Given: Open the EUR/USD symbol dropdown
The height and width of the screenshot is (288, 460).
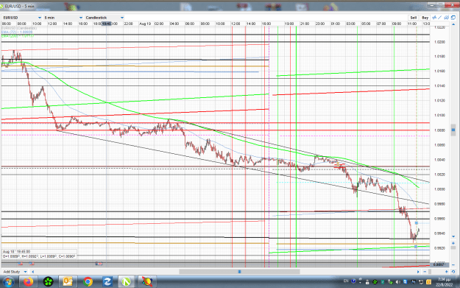Looking at the screenshot, I should pos(21,18).
